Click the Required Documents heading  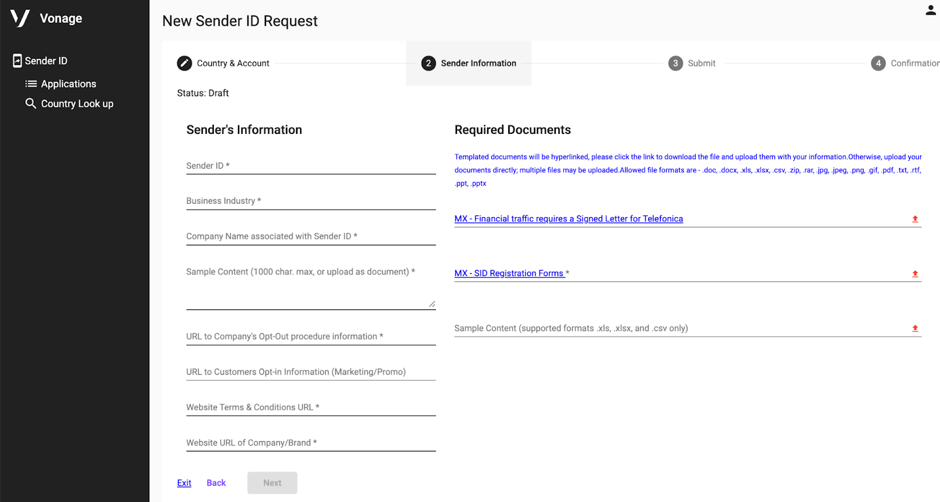[513, 130]
